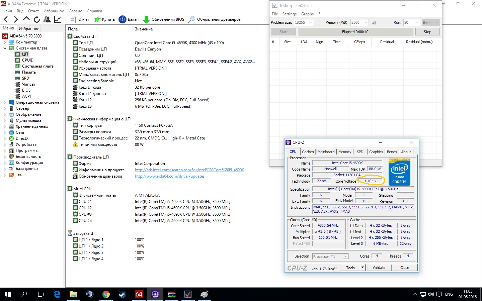Screen dimensions: 482x301
Task: Switch to the Bench tab in CPU-Z
Action: click(392, 152)
